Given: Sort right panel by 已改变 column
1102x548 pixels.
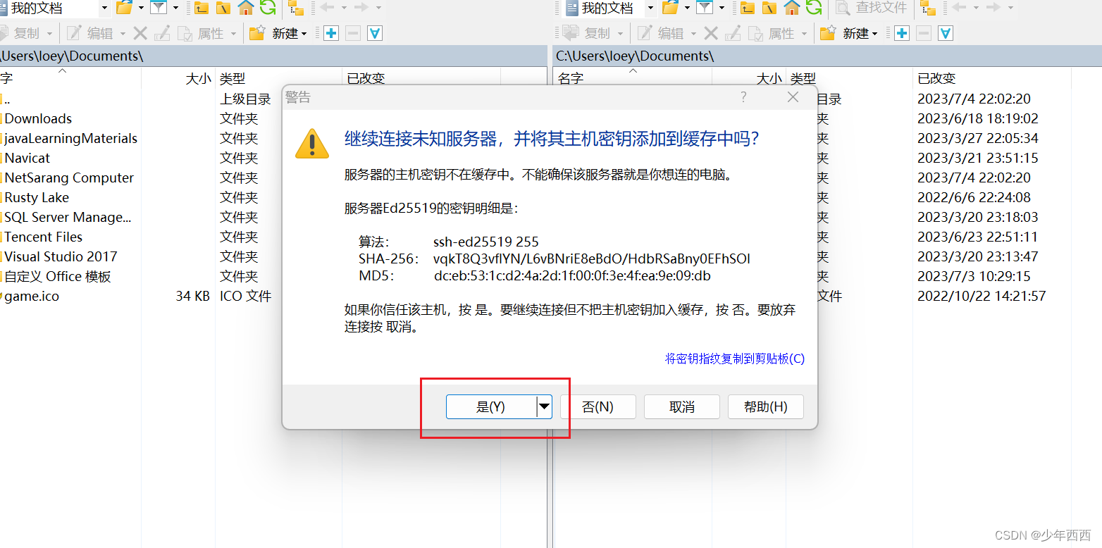Looking at the screenshot, I should click(x=992, y=78).
